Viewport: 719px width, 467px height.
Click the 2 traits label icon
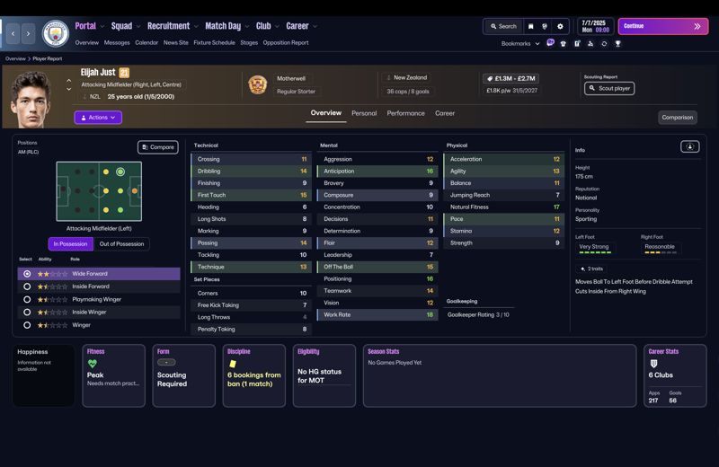click(x=582, y=269)
